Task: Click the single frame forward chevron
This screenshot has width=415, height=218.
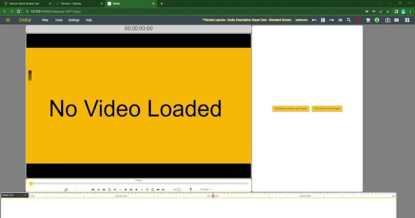Action: pyautogui.click(x=142, y=189)
